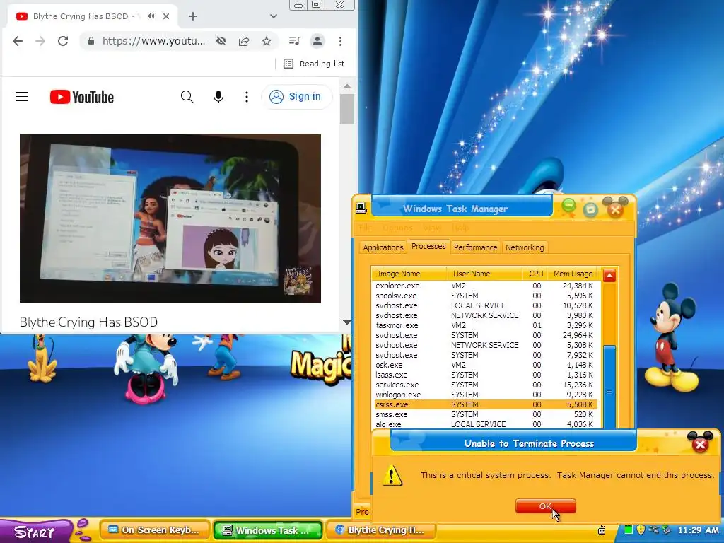
Task: Select smss.exe process row
Action: [485, 414]
